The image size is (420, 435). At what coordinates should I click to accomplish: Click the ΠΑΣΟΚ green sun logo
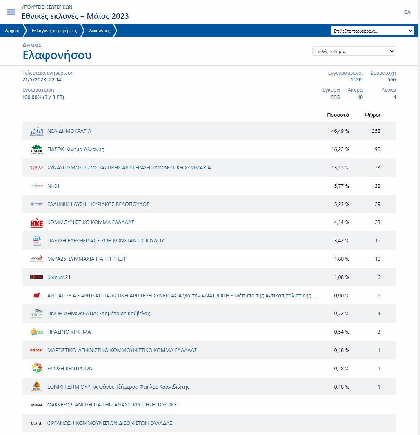36,149
